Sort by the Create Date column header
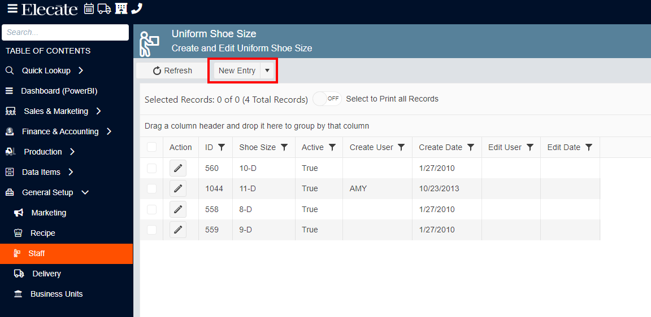 click(x=441, y=147)
